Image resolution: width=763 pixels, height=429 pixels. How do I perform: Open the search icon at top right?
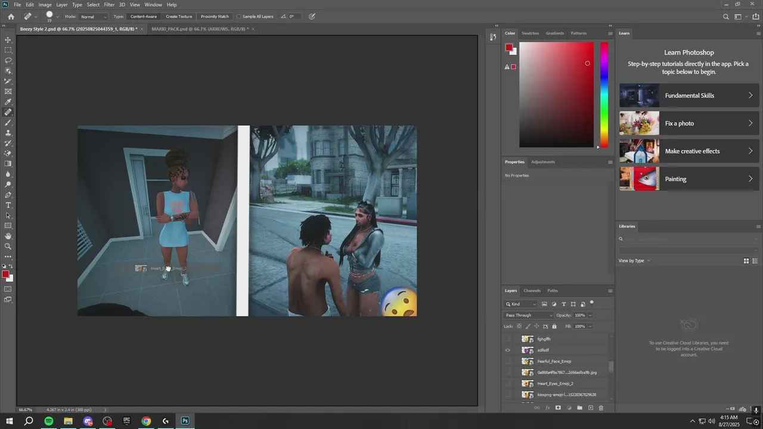pos(725,17)
